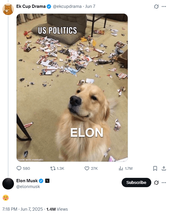The image size is (171, 215).
Task: Like the Ek Cup Drama post
Action: coord(91,168)
